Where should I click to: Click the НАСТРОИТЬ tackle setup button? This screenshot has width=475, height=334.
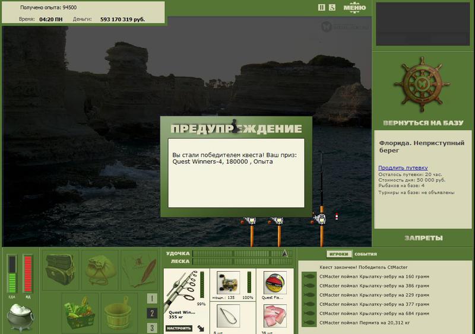pos(179,328)
